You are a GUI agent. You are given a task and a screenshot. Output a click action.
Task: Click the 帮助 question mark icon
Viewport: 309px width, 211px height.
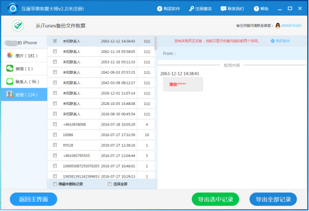(x=256, y=9)
